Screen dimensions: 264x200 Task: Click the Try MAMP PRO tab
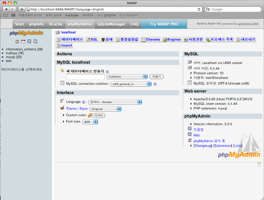pyautogui.click(x=164, y=24)
